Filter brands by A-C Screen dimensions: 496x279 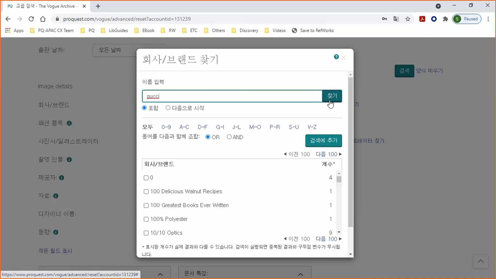pos(184,127)
